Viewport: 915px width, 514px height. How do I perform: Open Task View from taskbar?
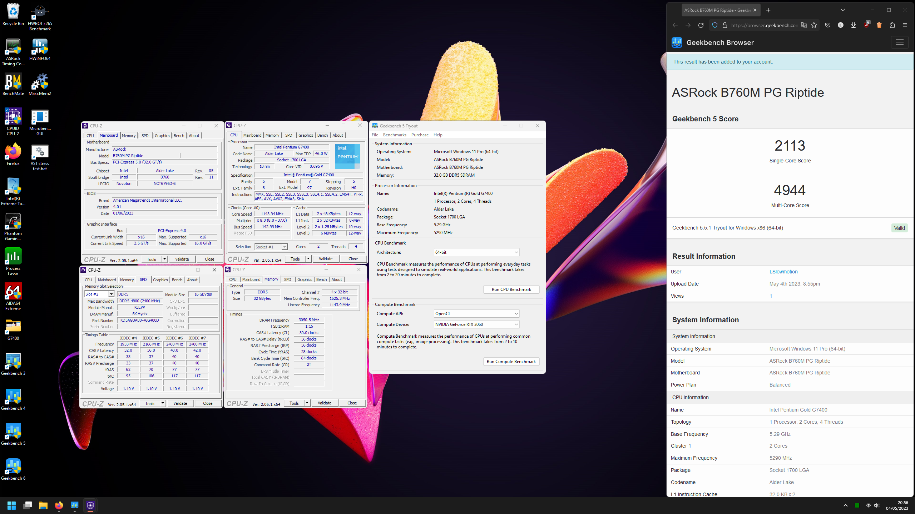28,505
